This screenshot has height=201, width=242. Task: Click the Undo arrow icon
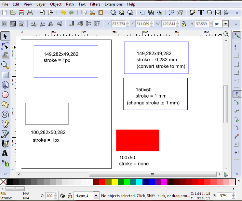(63, 13)
